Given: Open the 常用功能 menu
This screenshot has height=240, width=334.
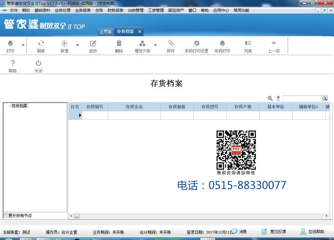Looking at the screenshot, I should [241, 10].
